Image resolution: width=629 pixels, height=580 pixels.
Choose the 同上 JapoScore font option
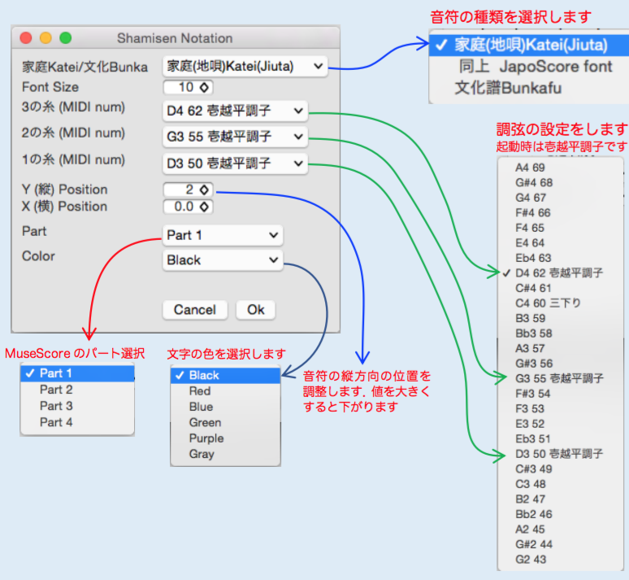point(535,66)
